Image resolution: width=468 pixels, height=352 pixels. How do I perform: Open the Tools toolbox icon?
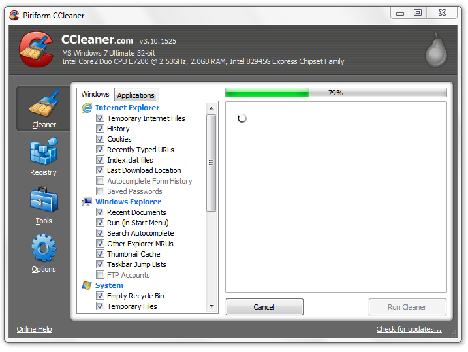tap(44, 199)
